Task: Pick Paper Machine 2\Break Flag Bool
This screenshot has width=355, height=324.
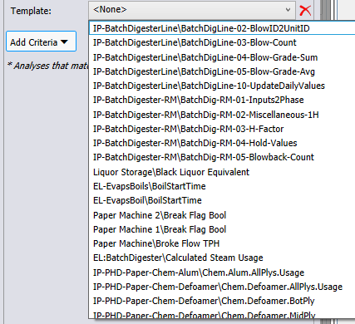Action: coord(222,215)
